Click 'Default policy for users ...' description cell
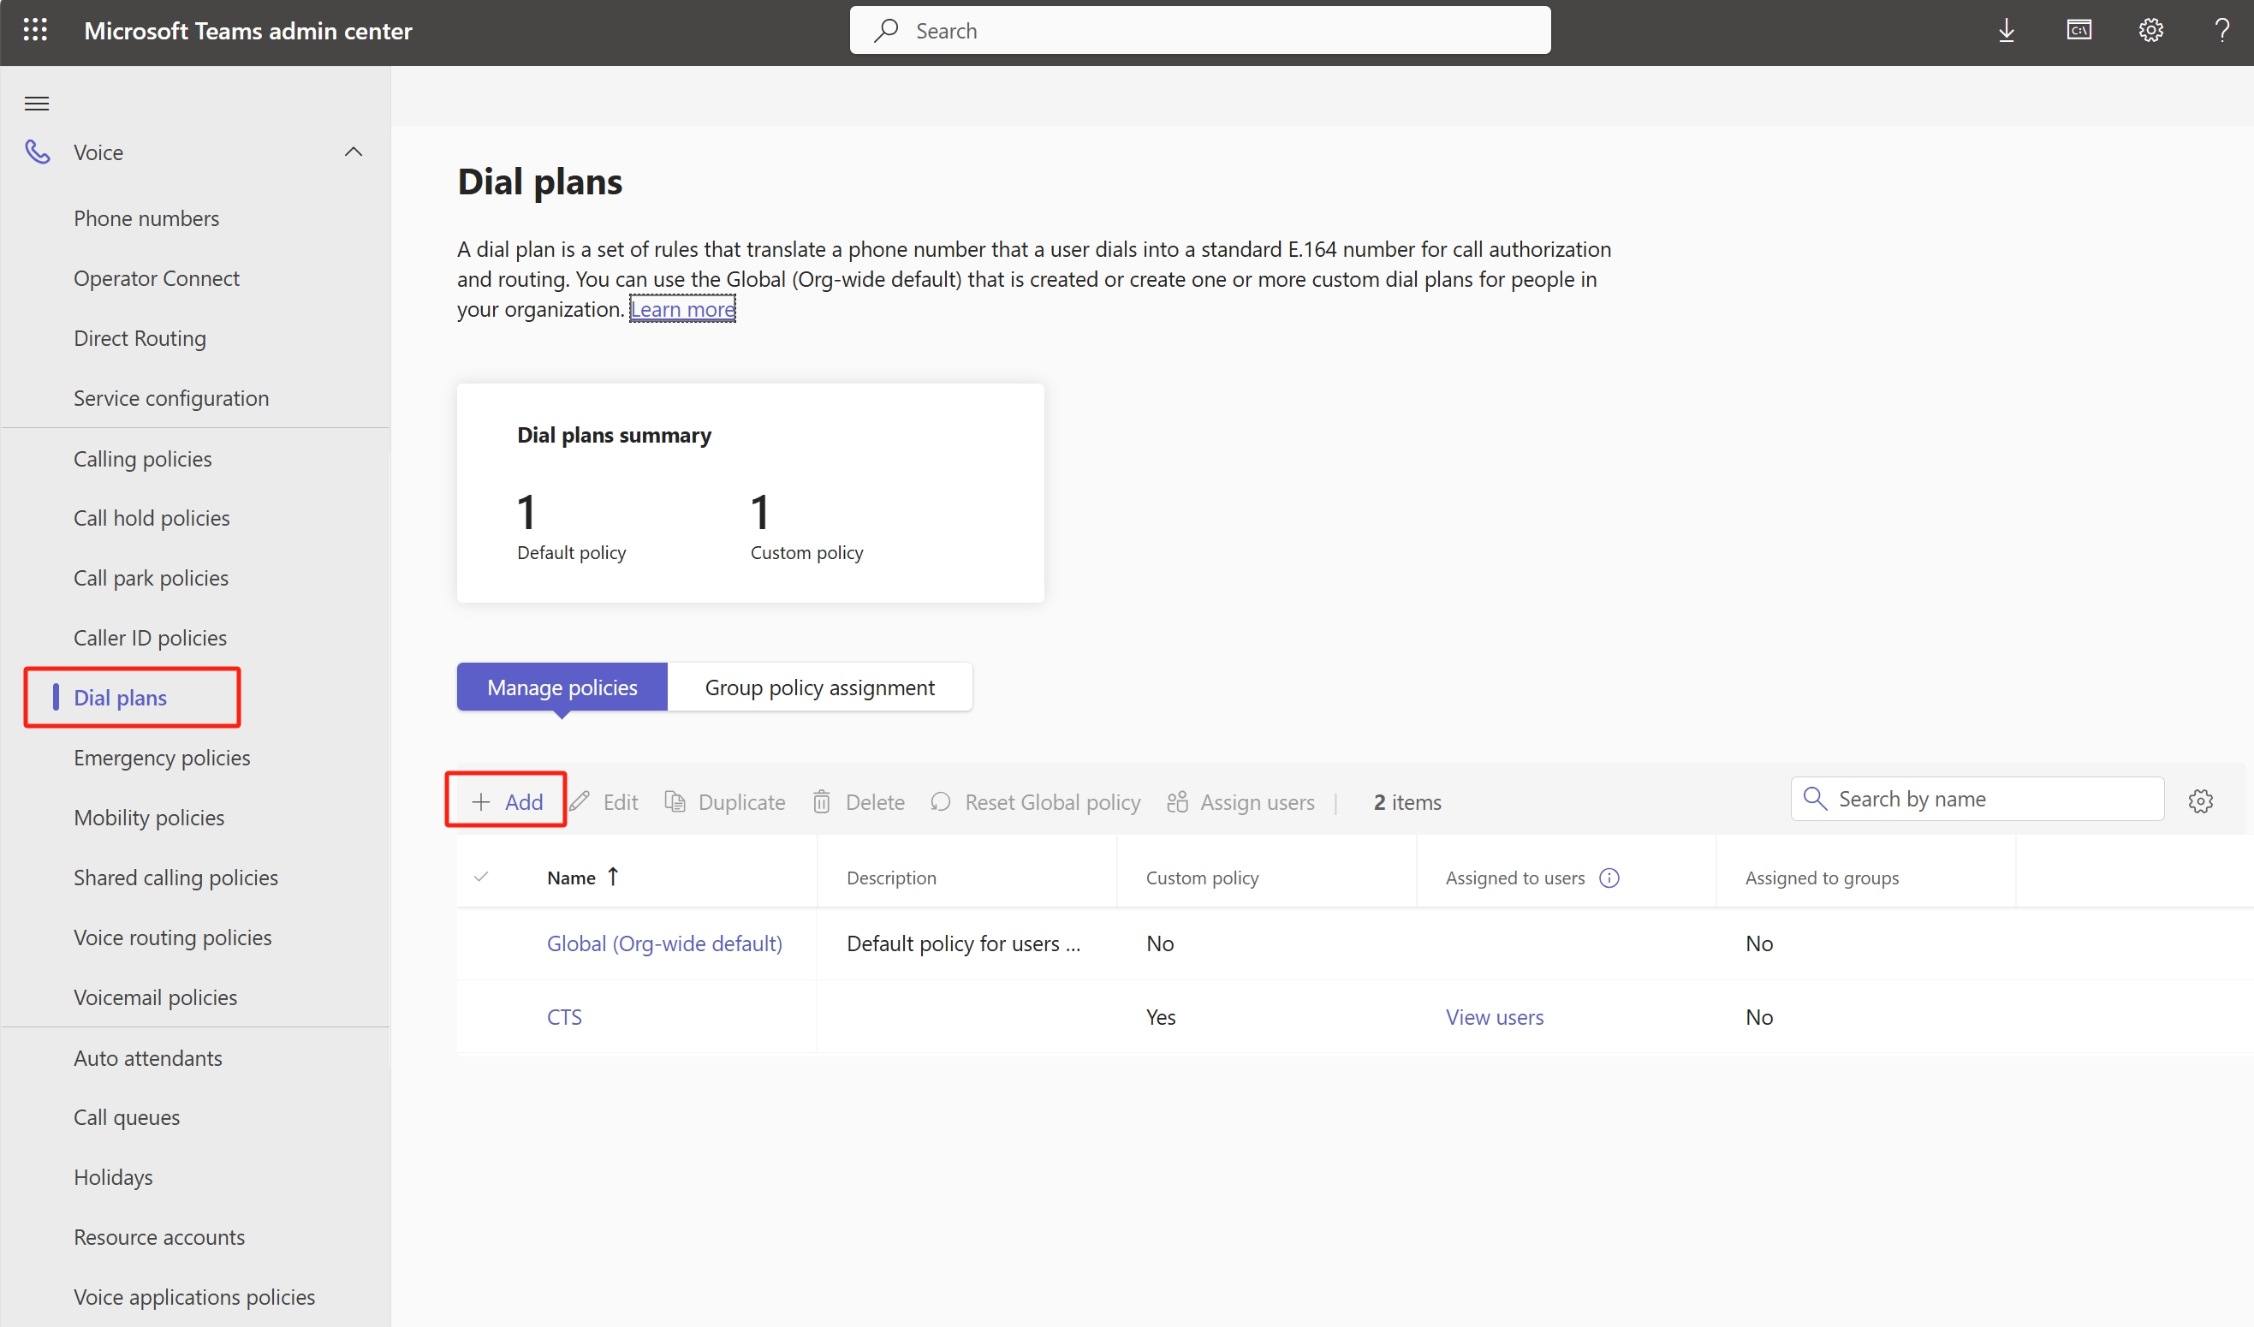Image resolution: width=2254 pixels, height=1327 pixels. pyautogui.click(x=963, y=943)
